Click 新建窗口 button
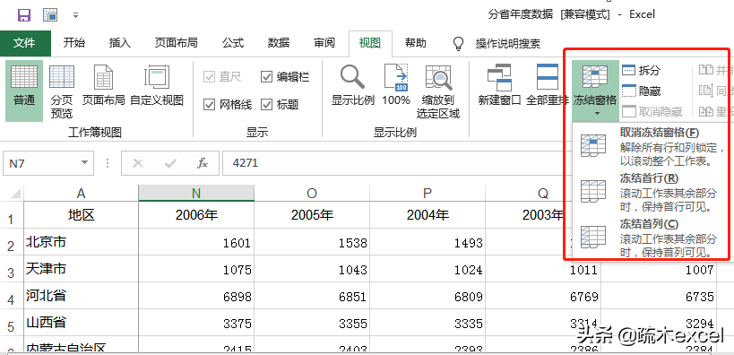The height and width of the screenshot is (355, 734). pos(499,85)
